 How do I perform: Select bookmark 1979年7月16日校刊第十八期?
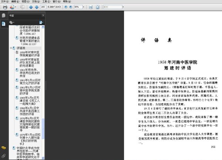(x=30, y=139)
